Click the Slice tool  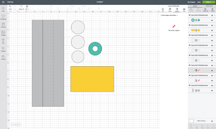click(x=191, y=126)
